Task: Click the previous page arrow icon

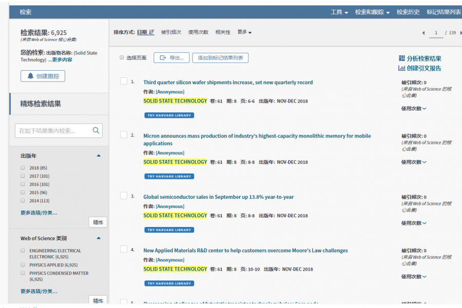Action: 423,33
